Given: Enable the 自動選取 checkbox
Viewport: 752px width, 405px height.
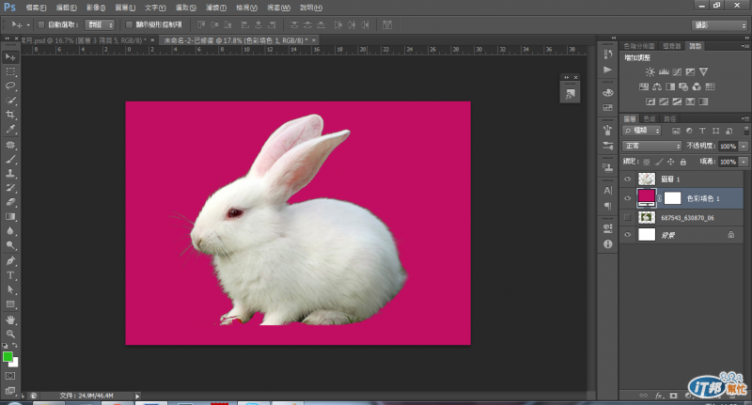Looking at the screenshot, I should 40,24.
